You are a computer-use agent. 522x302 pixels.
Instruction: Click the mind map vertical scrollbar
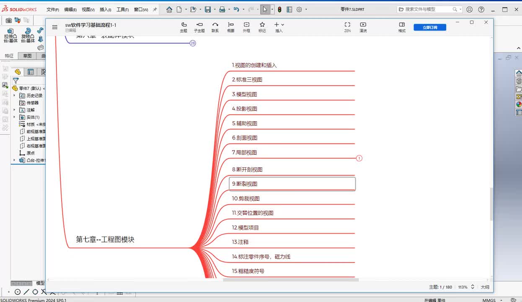click(491, 204)
